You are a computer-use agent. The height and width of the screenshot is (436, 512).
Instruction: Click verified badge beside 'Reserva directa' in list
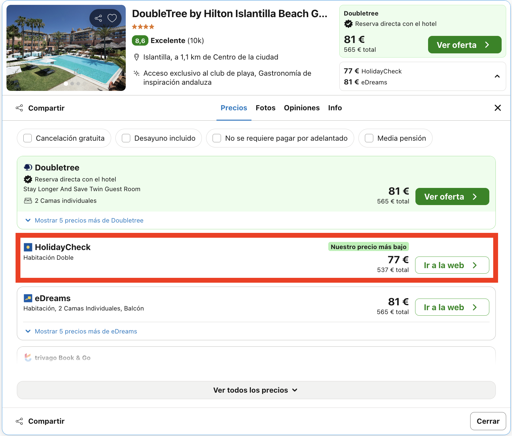click(28, 179)
